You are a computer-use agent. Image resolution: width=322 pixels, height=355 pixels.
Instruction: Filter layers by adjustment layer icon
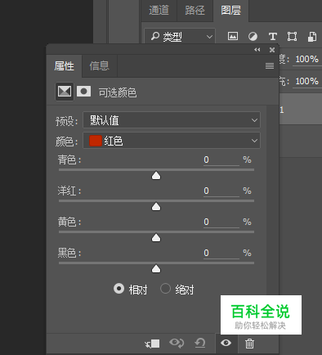(253, 36)
